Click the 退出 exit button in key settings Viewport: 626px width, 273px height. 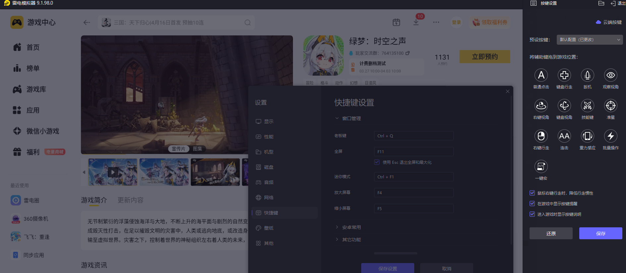618,3
